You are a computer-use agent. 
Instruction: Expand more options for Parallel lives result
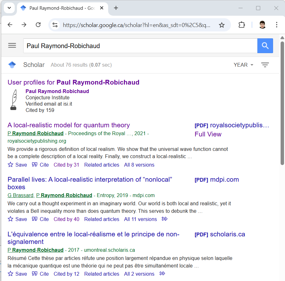(x=164, y=219)
